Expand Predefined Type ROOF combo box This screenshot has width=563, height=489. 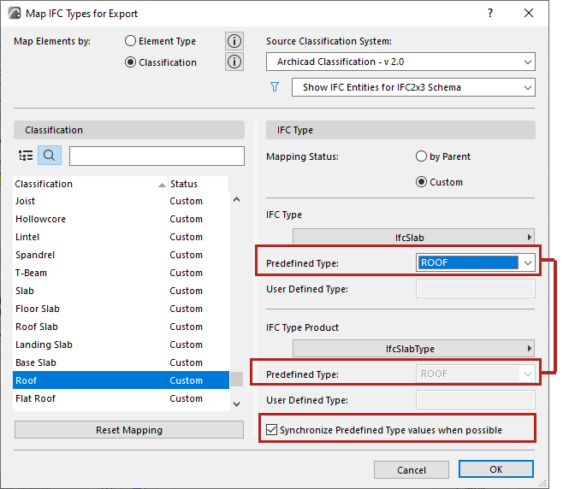point(528,263)
